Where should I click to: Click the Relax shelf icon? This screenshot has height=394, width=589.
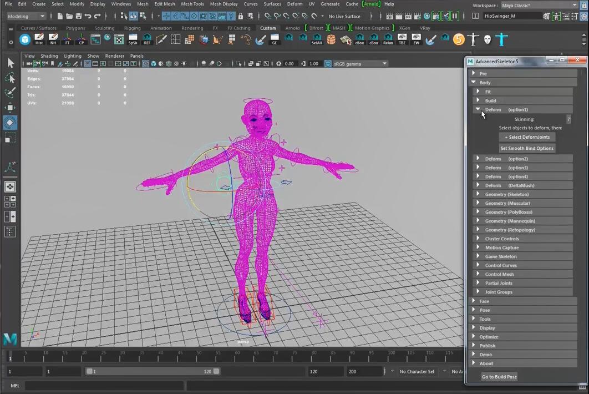(388, 39)
